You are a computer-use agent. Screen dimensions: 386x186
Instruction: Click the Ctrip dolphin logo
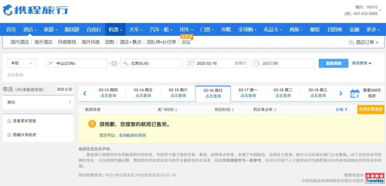coord(8,10)
